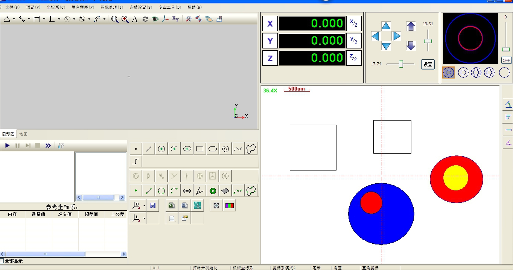Viewport: 513px width, 270px height.
Task: Click the X/2 halving button
Action: tap(353, 24)
